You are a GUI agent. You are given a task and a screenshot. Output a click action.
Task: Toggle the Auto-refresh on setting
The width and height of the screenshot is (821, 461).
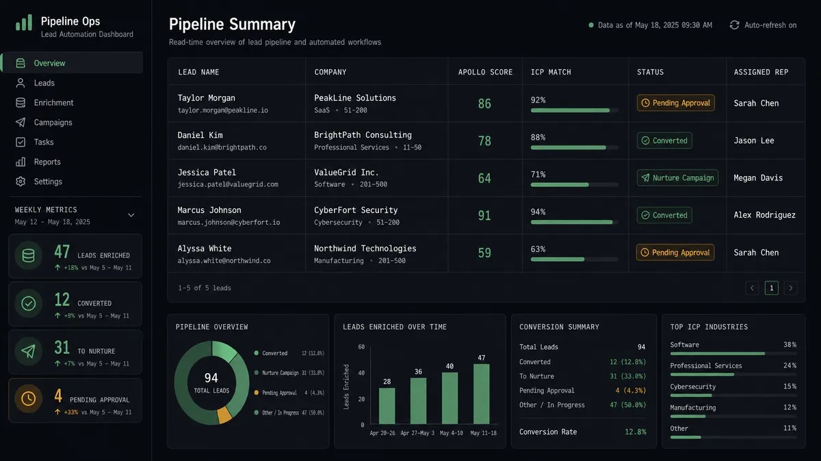[763, 25]
